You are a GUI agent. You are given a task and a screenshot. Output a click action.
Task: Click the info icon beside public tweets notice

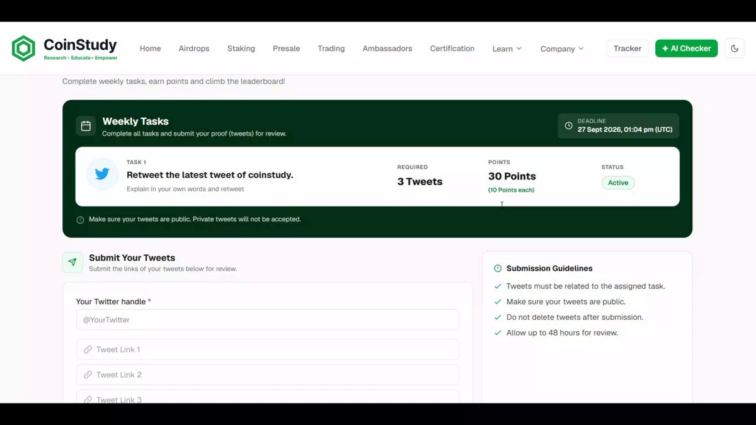click(x=80, y=220)
